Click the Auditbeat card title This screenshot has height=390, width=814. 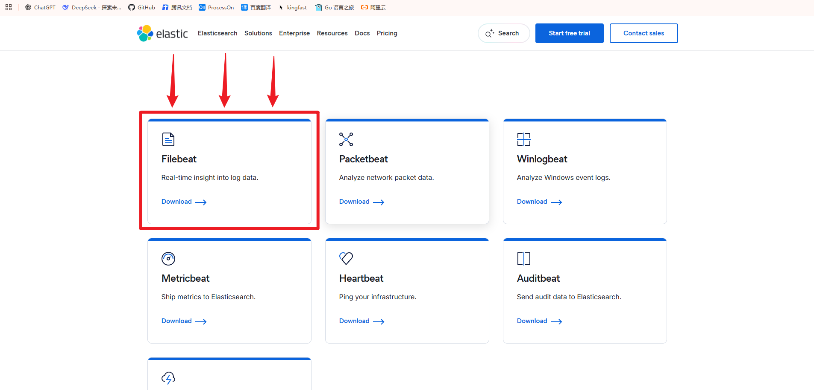(x=538, y=278)
